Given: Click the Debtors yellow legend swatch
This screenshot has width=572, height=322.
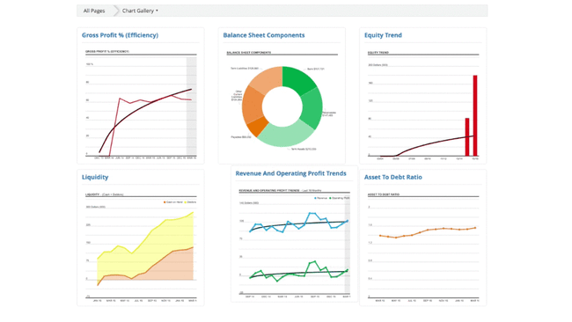Looking at the screenshot, I should 186,202.
